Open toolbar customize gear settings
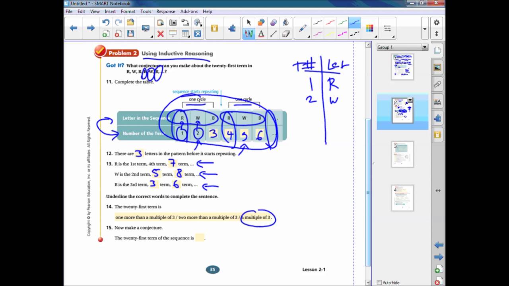 (437, 23)
